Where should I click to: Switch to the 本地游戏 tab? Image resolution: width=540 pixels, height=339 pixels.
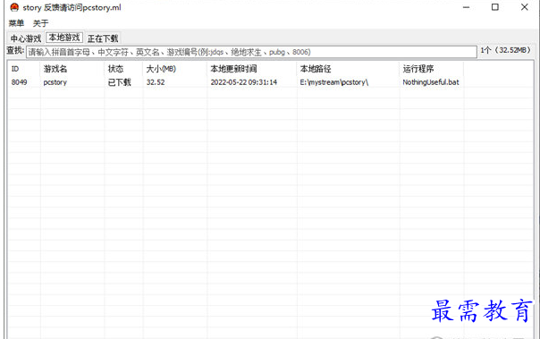point(64,38)
